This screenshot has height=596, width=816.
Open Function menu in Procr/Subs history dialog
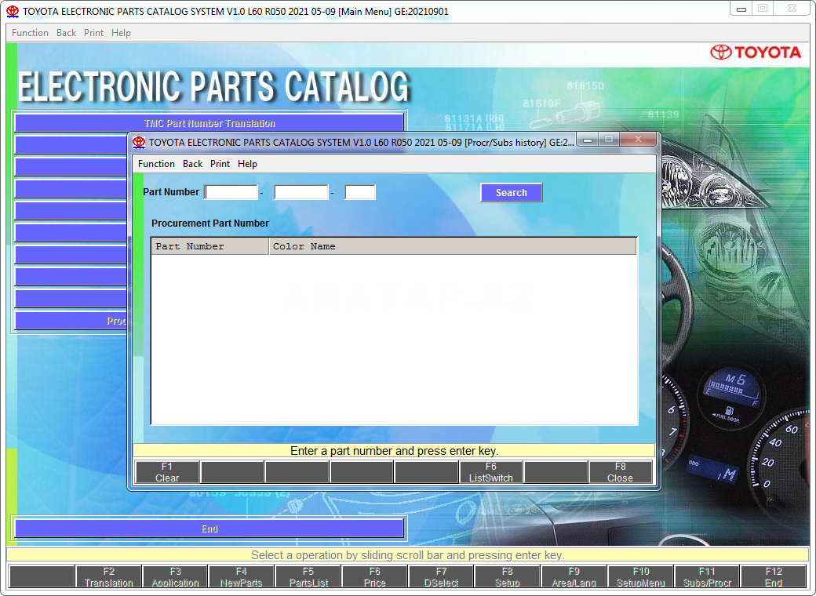[156, 164]
